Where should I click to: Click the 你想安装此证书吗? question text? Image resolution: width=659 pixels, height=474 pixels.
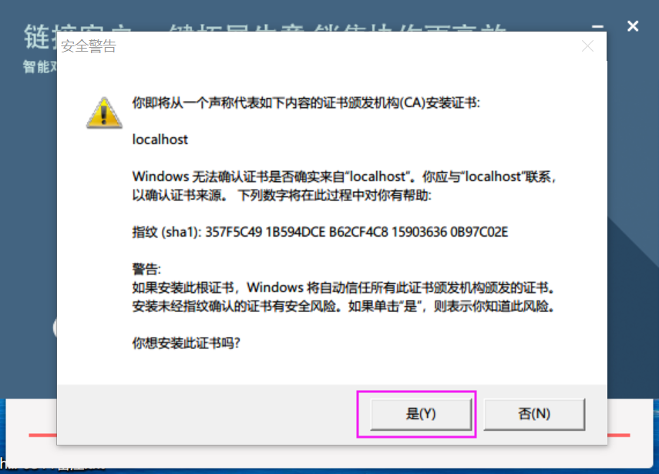[x=187, y=343]
